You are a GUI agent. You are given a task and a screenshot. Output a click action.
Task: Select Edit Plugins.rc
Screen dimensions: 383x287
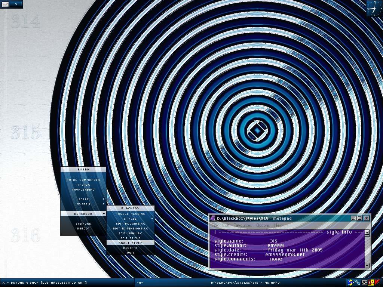tap(131, 223)
